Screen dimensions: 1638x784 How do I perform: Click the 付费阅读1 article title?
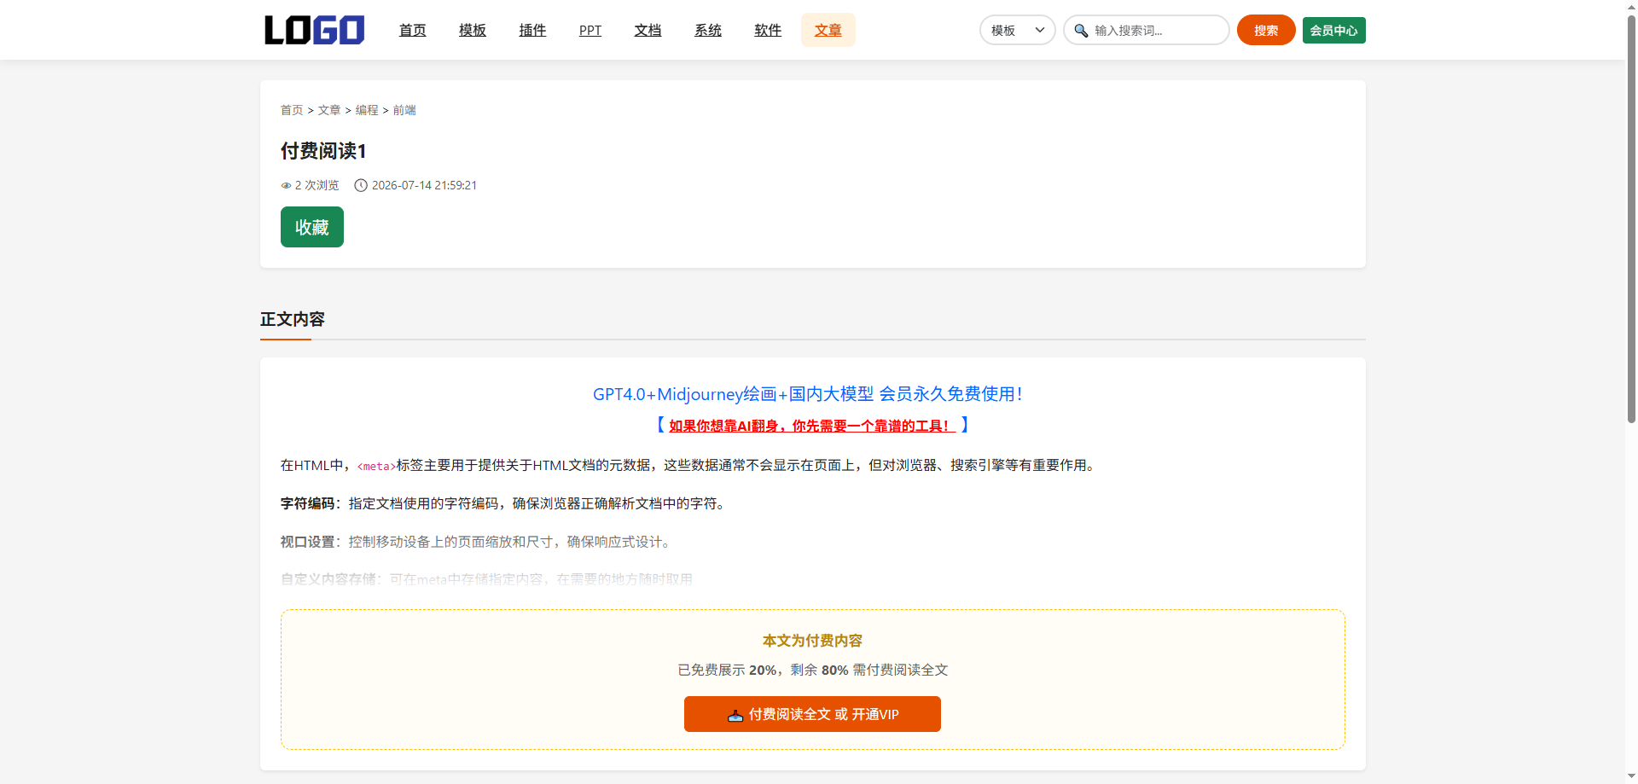coord(323,151)
